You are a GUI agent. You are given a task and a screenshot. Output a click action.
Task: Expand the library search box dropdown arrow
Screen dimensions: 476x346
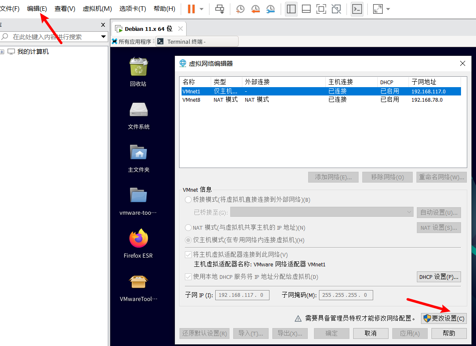(104, 37)
